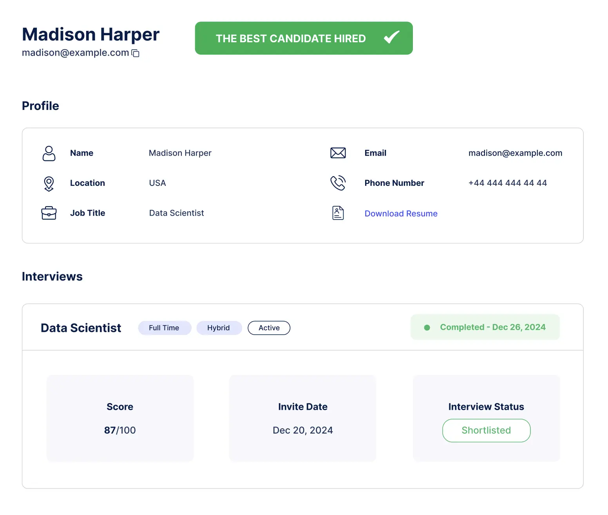Expand the Data Scientist interview card
Screen dimensions: 608x515
point(81,328)
